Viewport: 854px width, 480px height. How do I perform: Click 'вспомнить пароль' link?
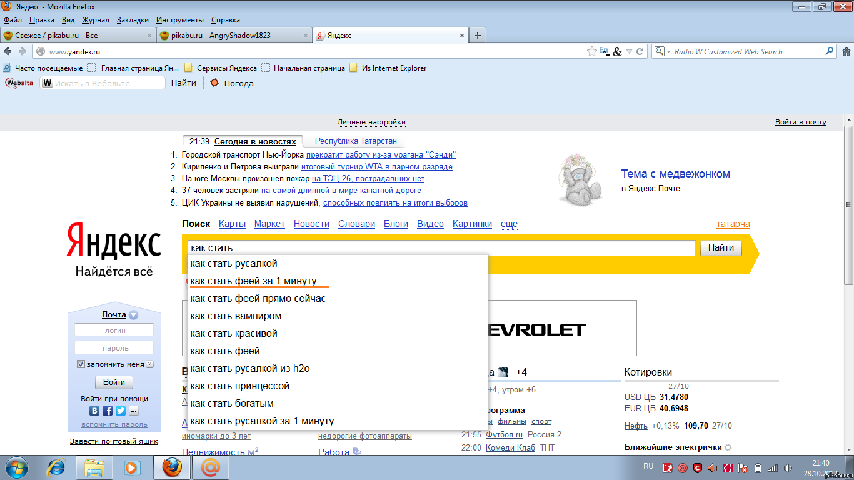click(114, 424)
